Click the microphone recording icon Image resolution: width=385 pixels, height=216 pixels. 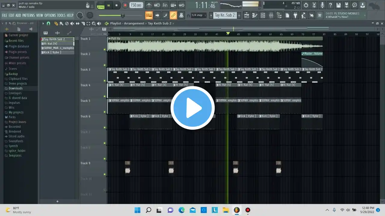322,5
